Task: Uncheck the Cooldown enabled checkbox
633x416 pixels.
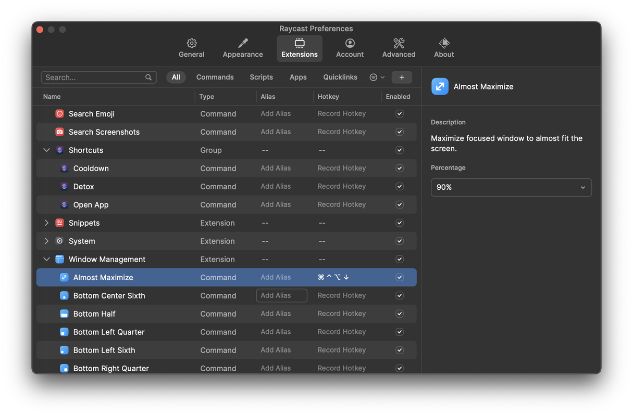Action: point(400,168)
